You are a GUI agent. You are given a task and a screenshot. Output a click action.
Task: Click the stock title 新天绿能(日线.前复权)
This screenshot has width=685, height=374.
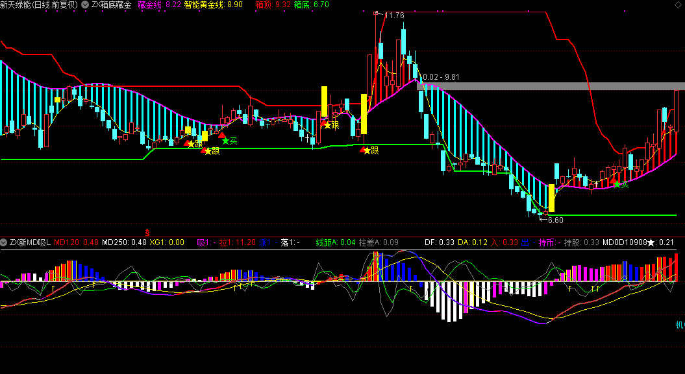pos(40,5)
